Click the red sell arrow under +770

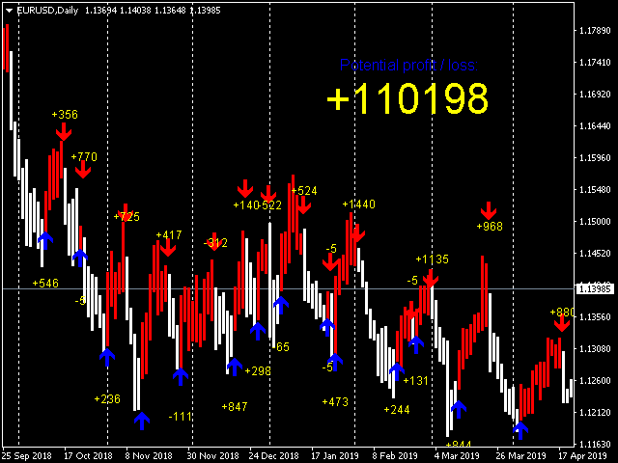(83, 170)
